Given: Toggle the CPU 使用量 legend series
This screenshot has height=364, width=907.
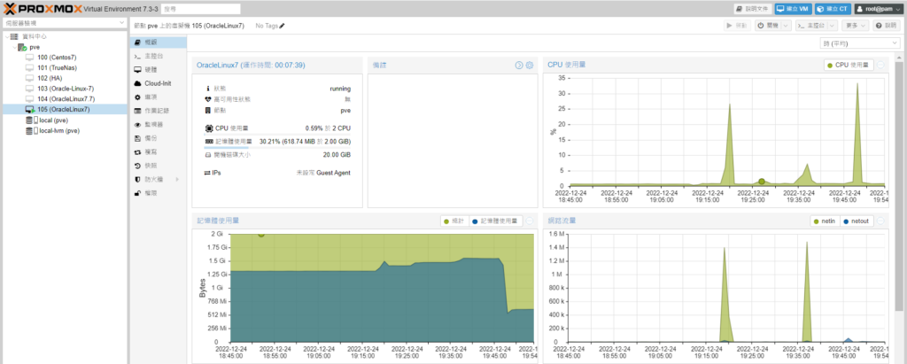Looking at the screenshot, I should click(849, 65).
